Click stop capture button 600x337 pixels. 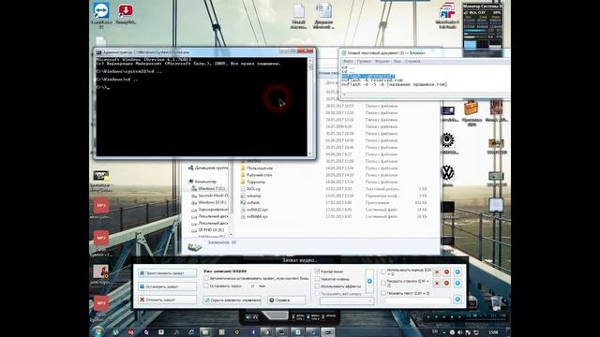coord(167,286)
